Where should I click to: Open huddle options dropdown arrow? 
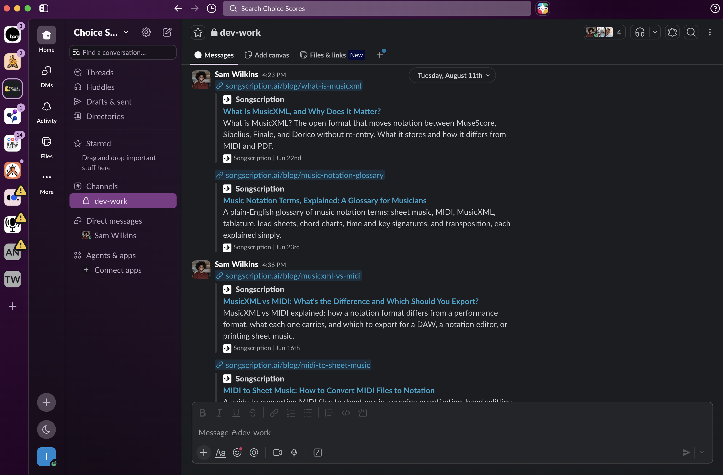pyautogui.click(x=655, y=32)
